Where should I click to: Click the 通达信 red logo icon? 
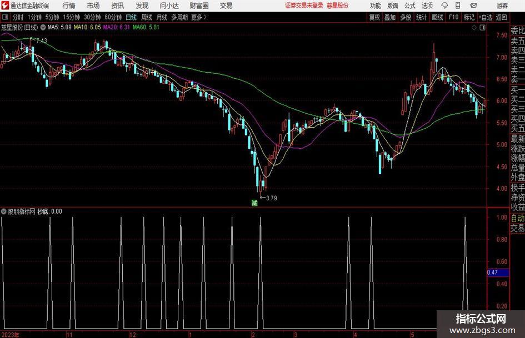click(x=5, y=6)
